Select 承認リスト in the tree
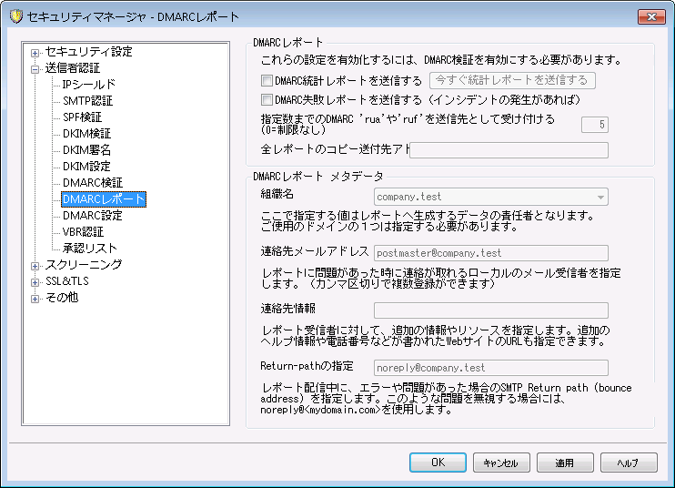The height and width of the screenshot is (488, 675). [89, 249]
